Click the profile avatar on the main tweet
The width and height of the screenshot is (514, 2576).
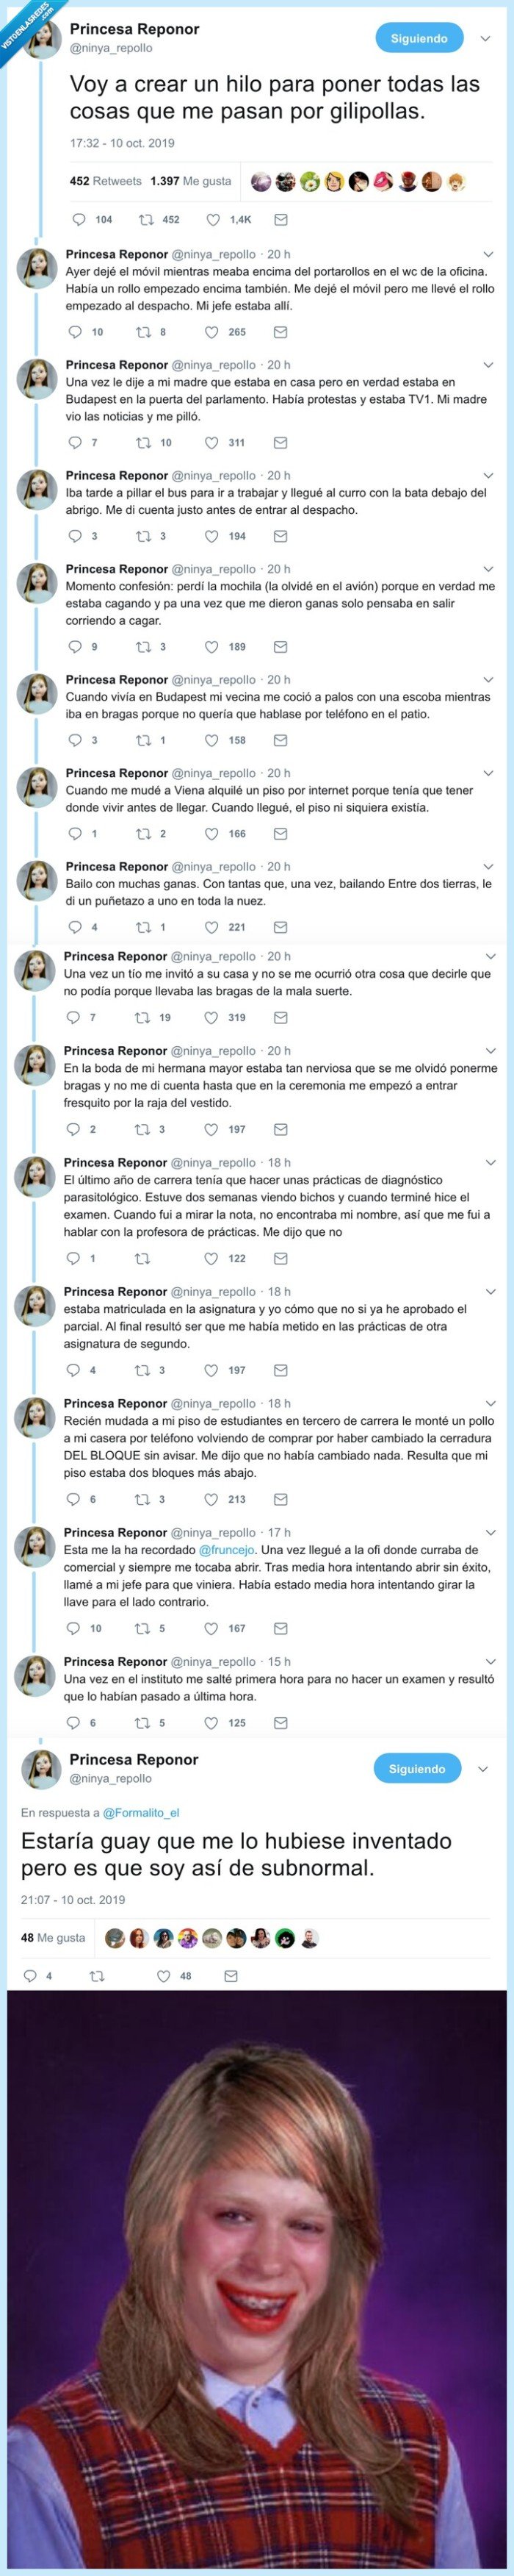tap(42, 38)
